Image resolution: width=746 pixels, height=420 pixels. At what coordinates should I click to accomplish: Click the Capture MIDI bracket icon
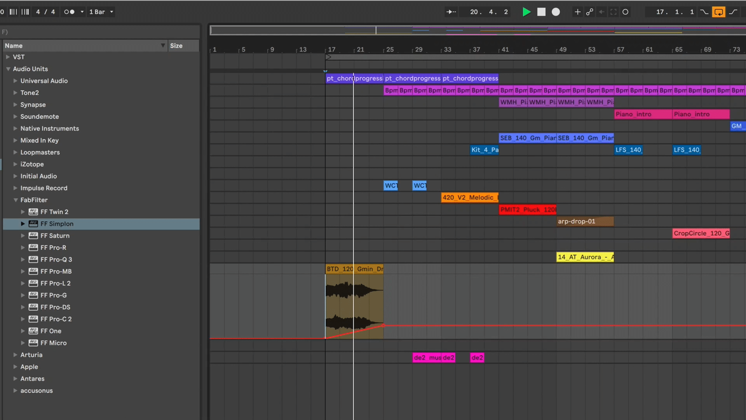[x=614, y=12]
